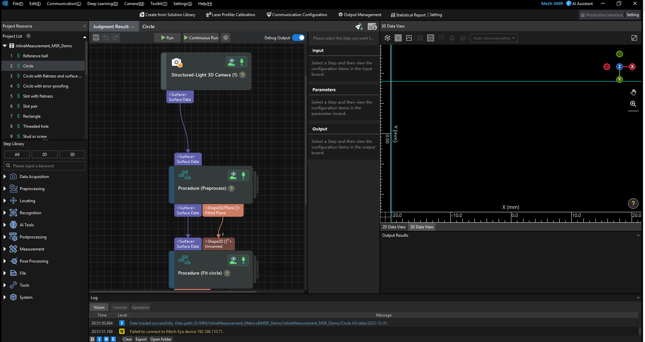This screenshot has height=342, width=645.
Task: Click the magnifier zoom icon beside the 3D view
Action: [633, 104]
